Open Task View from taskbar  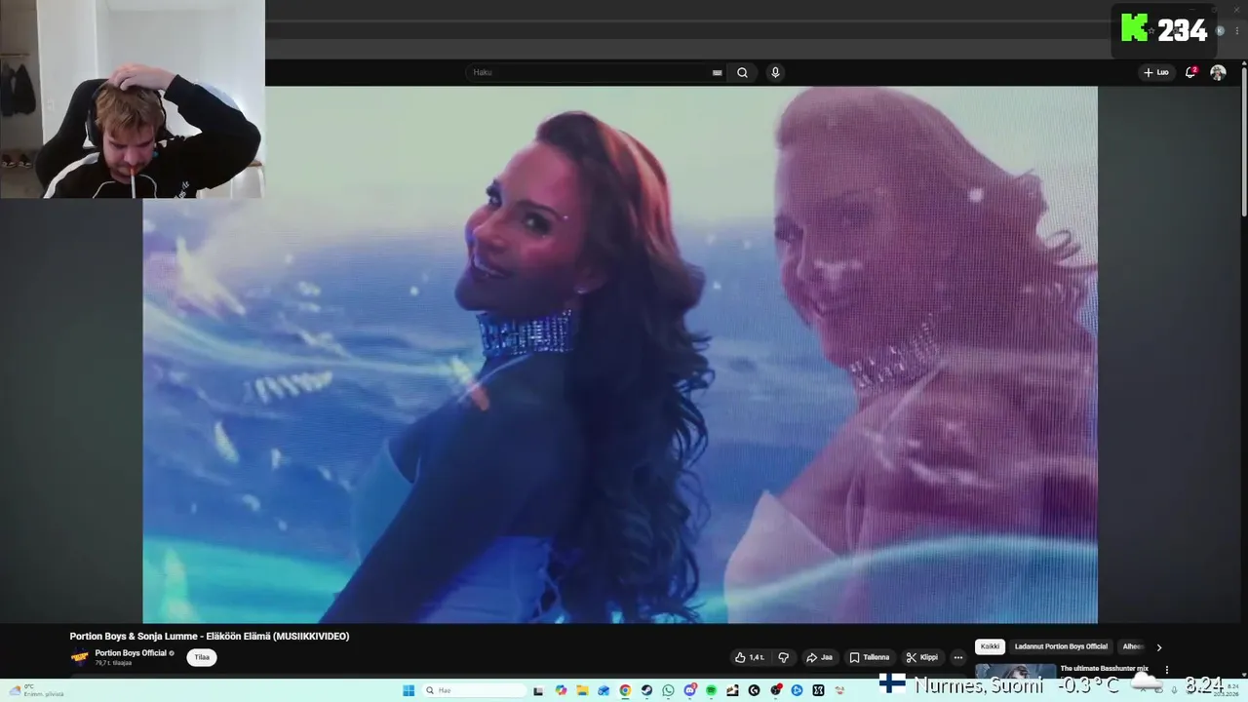pyautogui.click(x=538, y=690)
